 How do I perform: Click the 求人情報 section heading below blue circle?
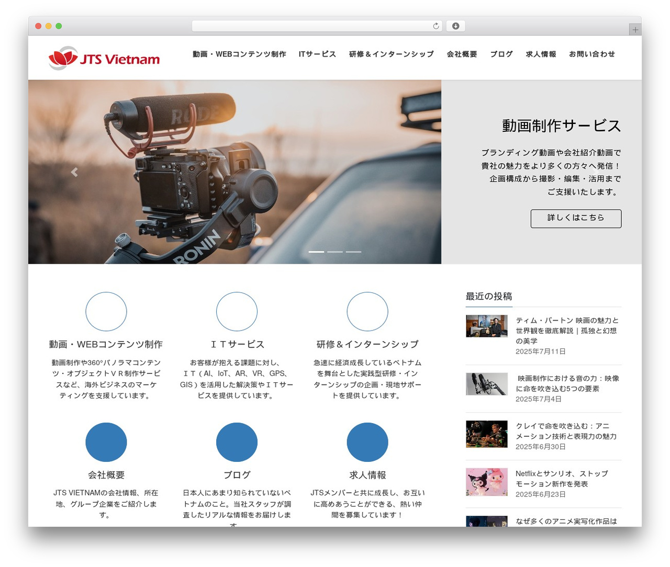tap(367, 475)
